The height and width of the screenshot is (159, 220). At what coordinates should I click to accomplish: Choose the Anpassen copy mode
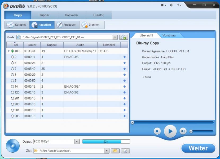tap(67, 25)
